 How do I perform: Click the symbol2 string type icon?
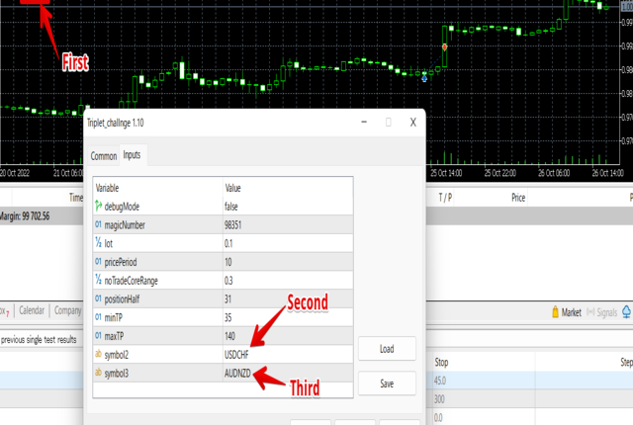98,354
